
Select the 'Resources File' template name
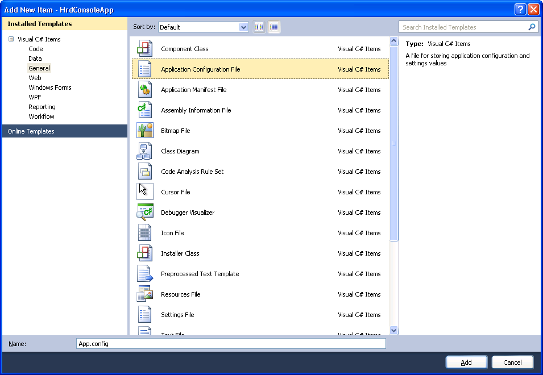click(x=180, y=294)
